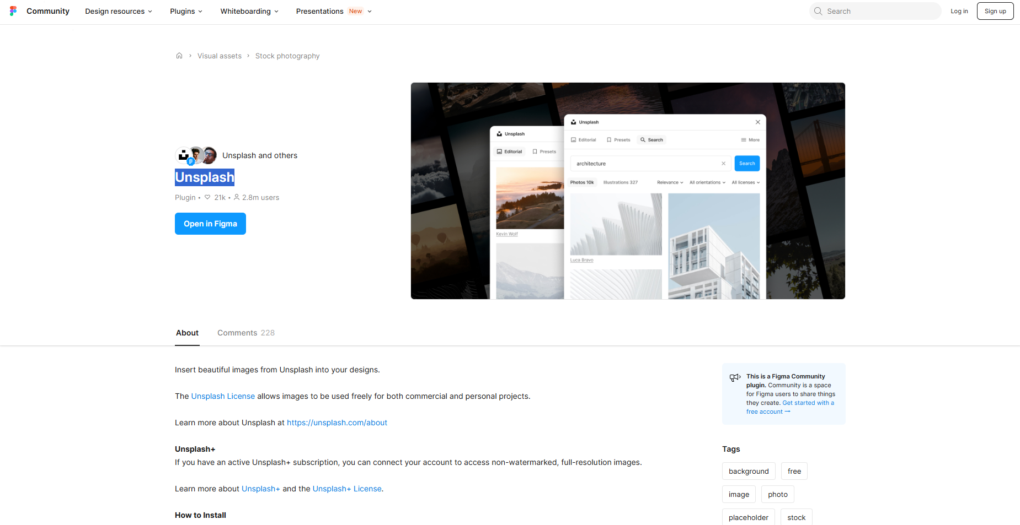
Task: Click the Figma logo icon
Action: pos(13,11)
